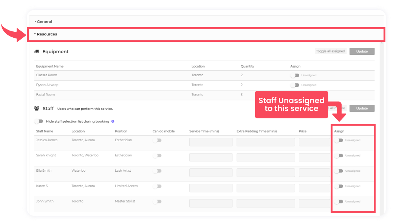
Task: Select staff name John Smith
Action: pos(45,201)
